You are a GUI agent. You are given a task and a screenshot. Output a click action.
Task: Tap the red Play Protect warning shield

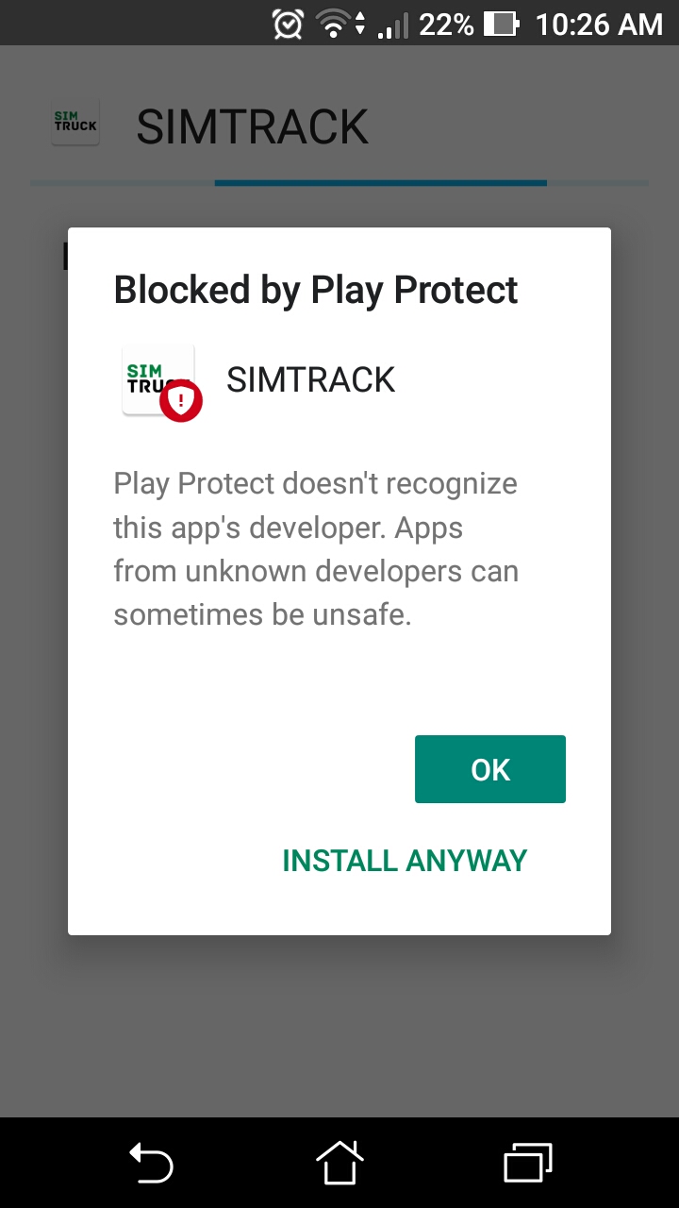tap(181, 400)
